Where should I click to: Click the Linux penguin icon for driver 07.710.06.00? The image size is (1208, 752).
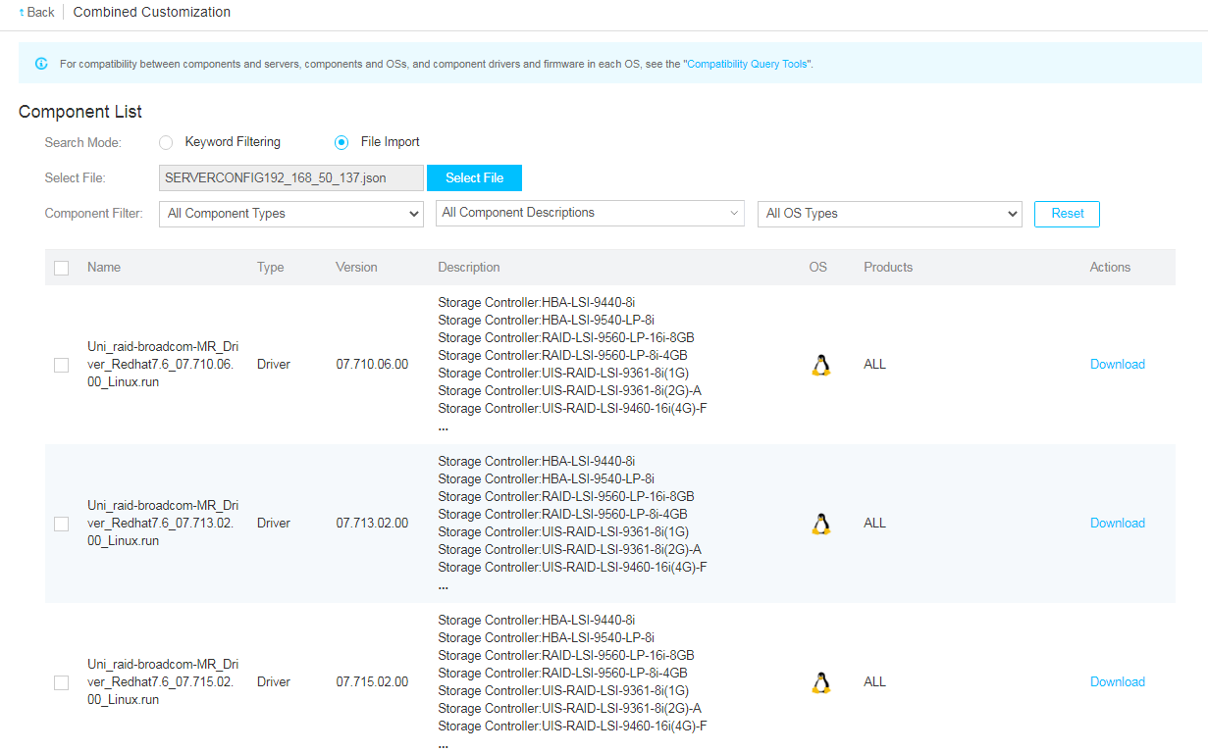click(821, 365)
